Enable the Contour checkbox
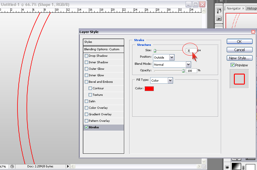The width and height of the screenshot is (257, 170). point(90,88)
